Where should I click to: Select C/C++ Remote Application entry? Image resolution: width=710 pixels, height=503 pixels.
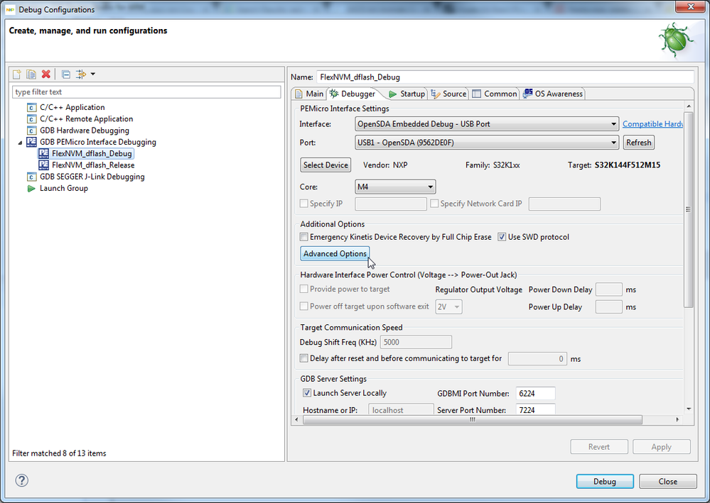coord(87,119)
